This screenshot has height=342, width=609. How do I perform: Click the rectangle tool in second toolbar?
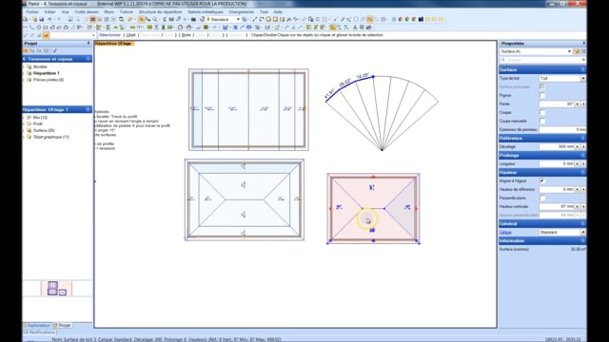coord(45,28)
